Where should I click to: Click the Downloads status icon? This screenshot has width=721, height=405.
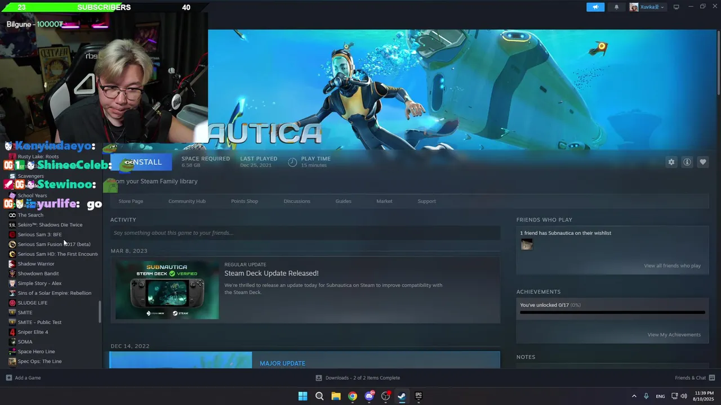tap(319, 377)
